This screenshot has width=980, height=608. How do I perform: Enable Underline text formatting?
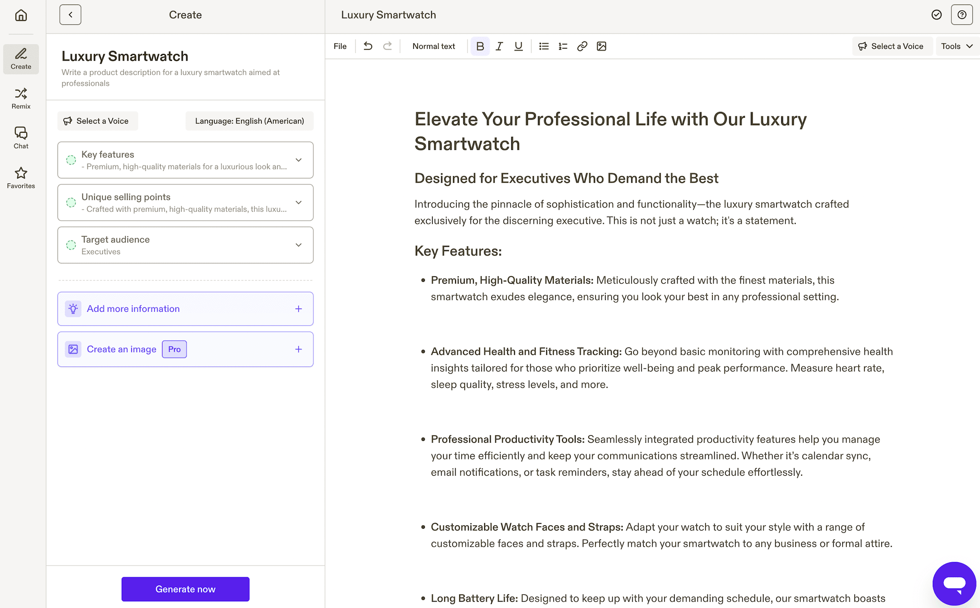point(518,46)
